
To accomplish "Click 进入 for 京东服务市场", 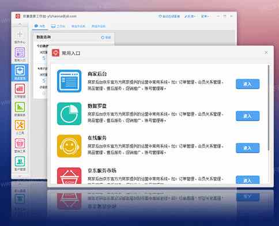I will point(247,180).
